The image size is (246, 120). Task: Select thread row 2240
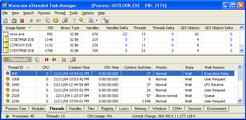click(119, 101)
